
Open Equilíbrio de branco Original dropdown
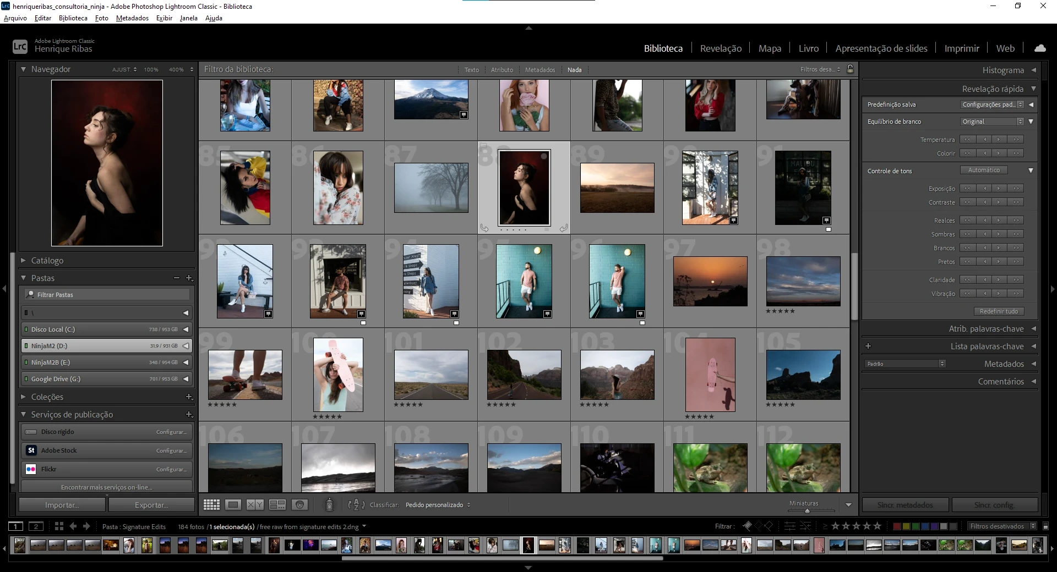[x=992, y=122]
